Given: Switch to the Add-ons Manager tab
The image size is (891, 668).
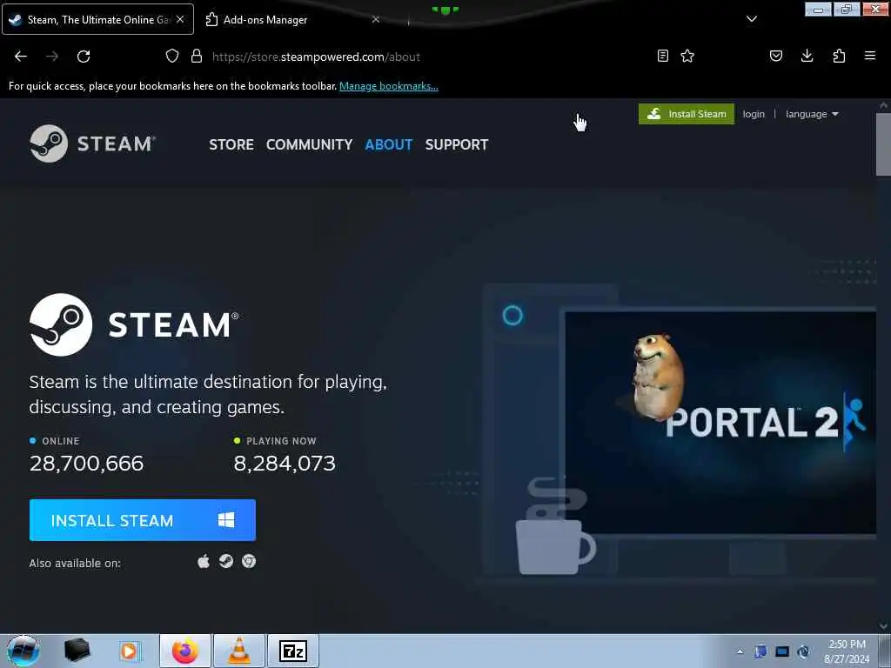Looking at the screenshot, I should [x=292, y=19].
